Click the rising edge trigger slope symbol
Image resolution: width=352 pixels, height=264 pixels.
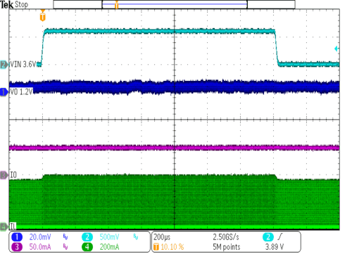[x=280, y=237]
